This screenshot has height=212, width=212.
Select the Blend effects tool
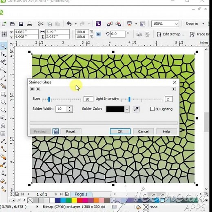[x=3, y=157]
